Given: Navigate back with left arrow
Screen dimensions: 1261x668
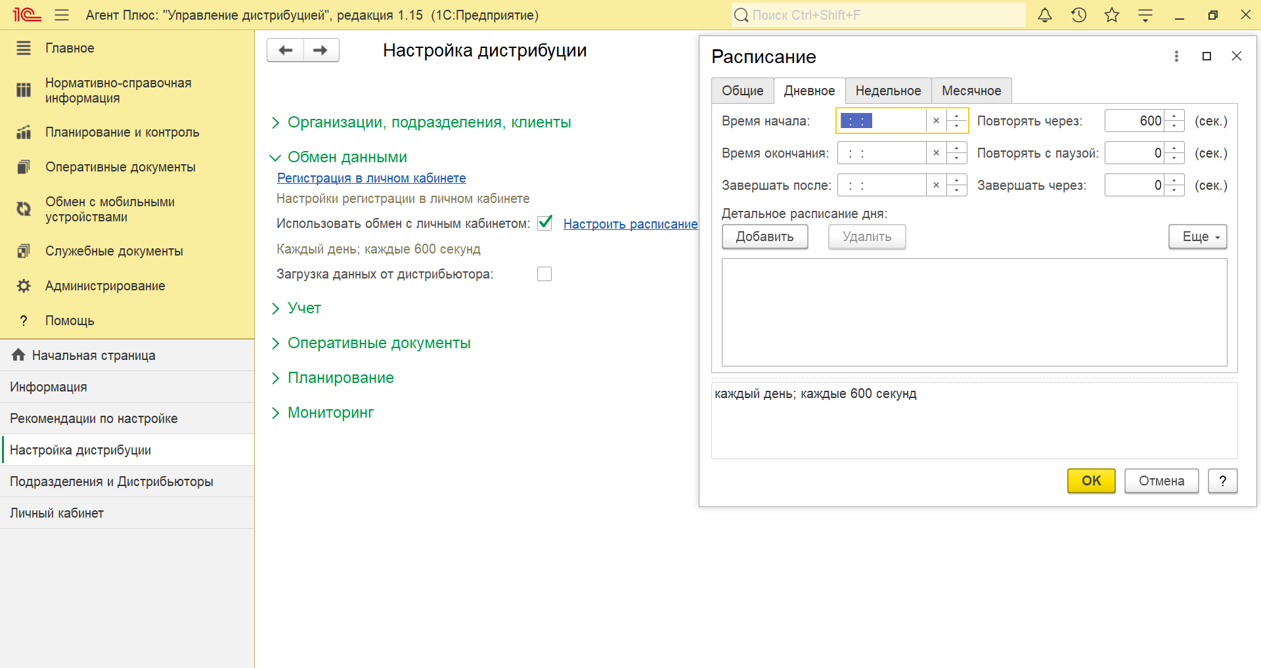Looking at the screenshot, I should (x=285, y=50).
